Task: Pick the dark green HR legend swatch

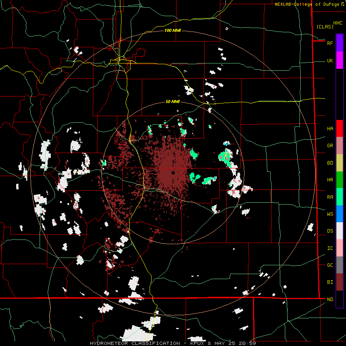Action: pyautogui.click(x=339, y=180)
